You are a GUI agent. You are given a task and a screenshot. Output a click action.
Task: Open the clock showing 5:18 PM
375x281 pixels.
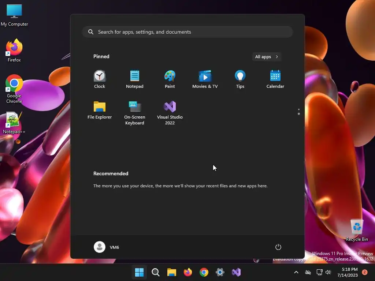pyautogui.click(x=348, y=272)
